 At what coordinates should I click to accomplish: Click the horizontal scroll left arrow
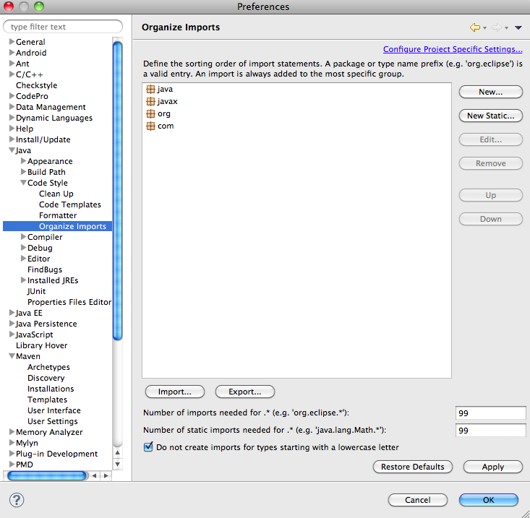coord(95,475)
